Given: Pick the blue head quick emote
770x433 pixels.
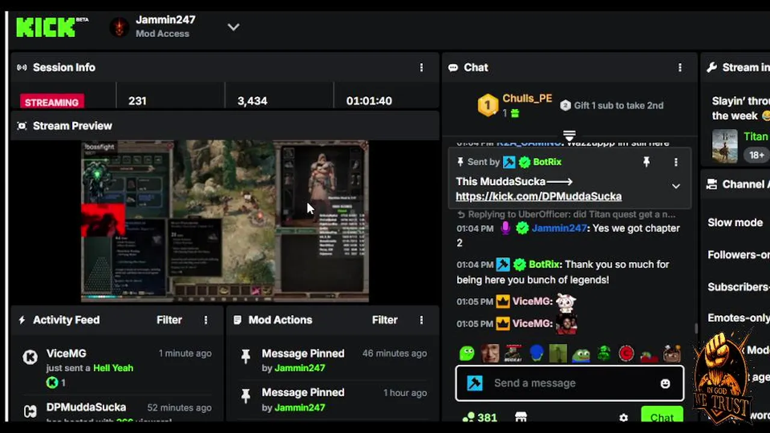Looking at the screenshot, I should (536, 353).
